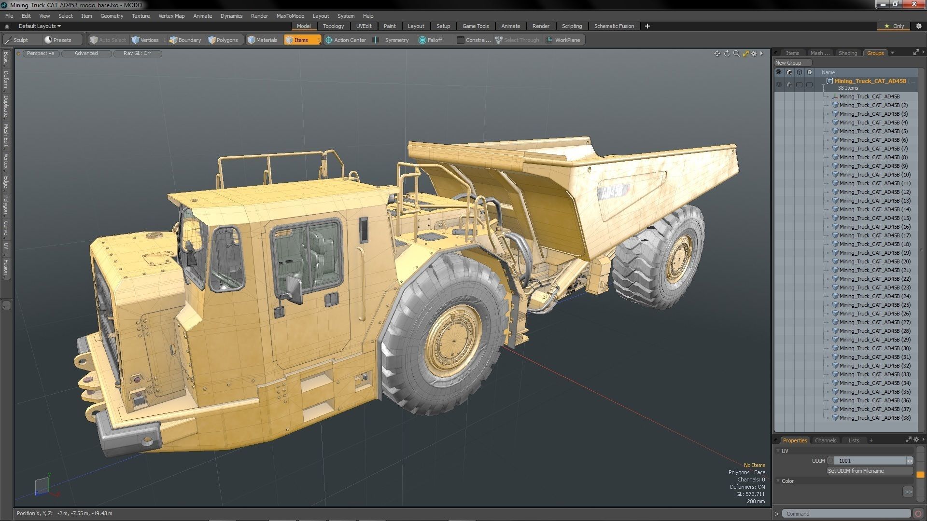Click the record macro circle button
Viewport: 927px width, 521px height.
[x=919, y=514]
